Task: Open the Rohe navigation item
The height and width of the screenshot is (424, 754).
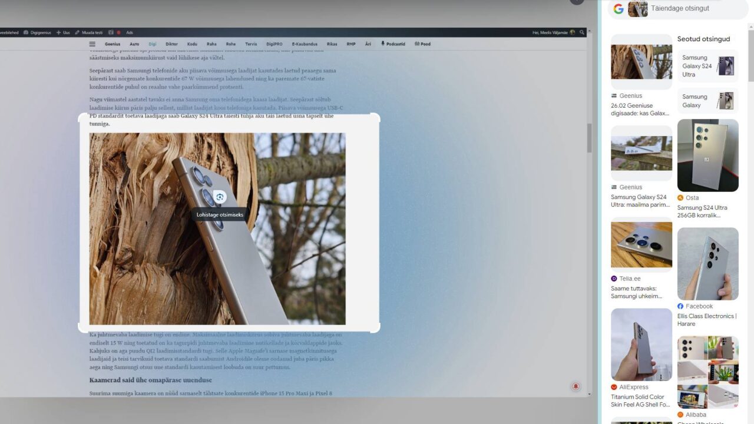Action: pyautogui.click(x=231, y=44)
